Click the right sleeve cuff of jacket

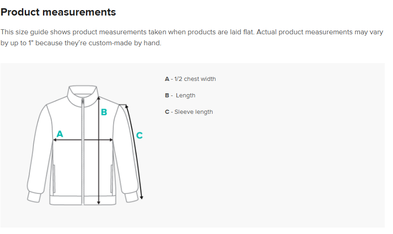click(133, 197)
